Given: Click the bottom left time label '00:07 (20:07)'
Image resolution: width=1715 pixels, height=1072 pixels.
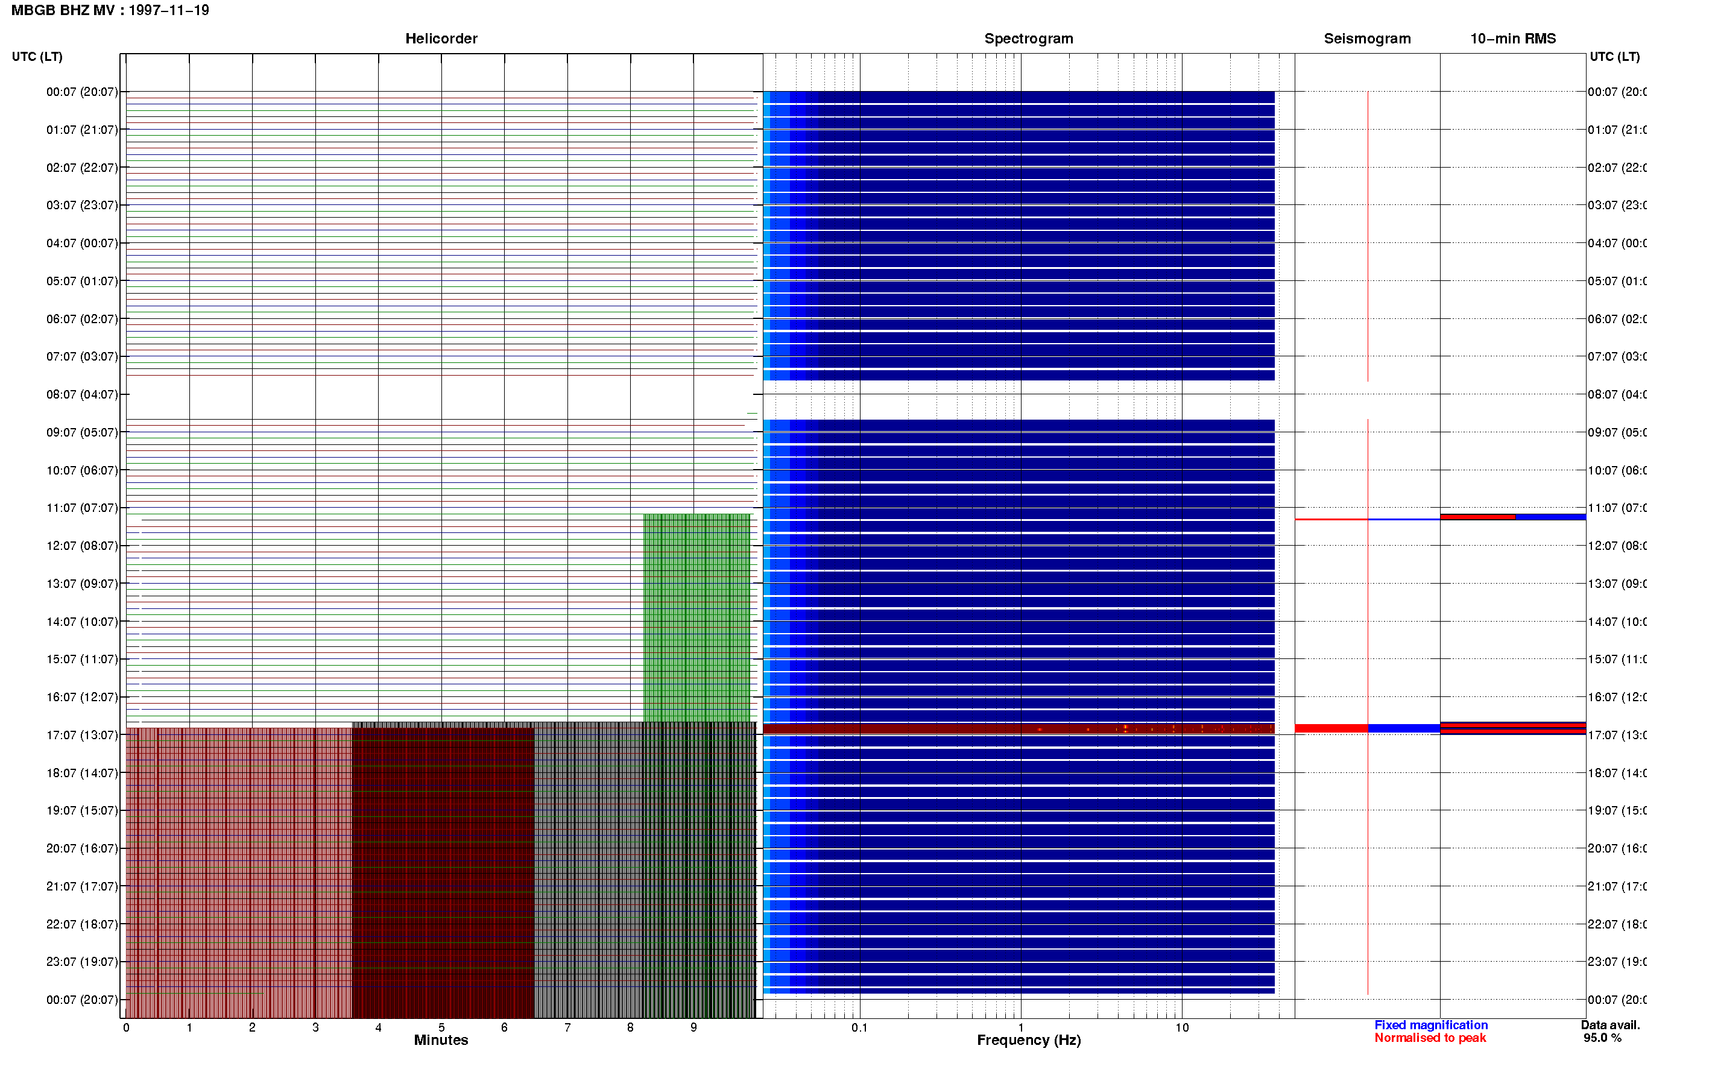Looking at the screenshot, I should click(x=82, y=1000).
